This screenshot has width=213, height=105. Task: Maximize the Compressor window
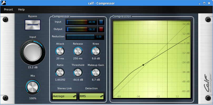point(204,3)
